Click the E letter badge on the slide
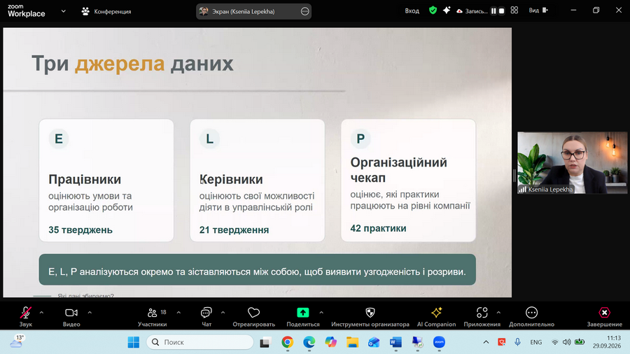This screenshot has height=354, width=630. [x=59, y=139]
